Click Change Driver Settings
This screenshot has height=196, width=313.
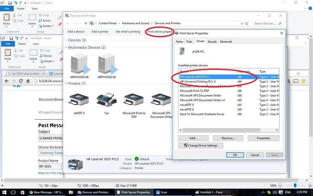click(x=201, y=145)
